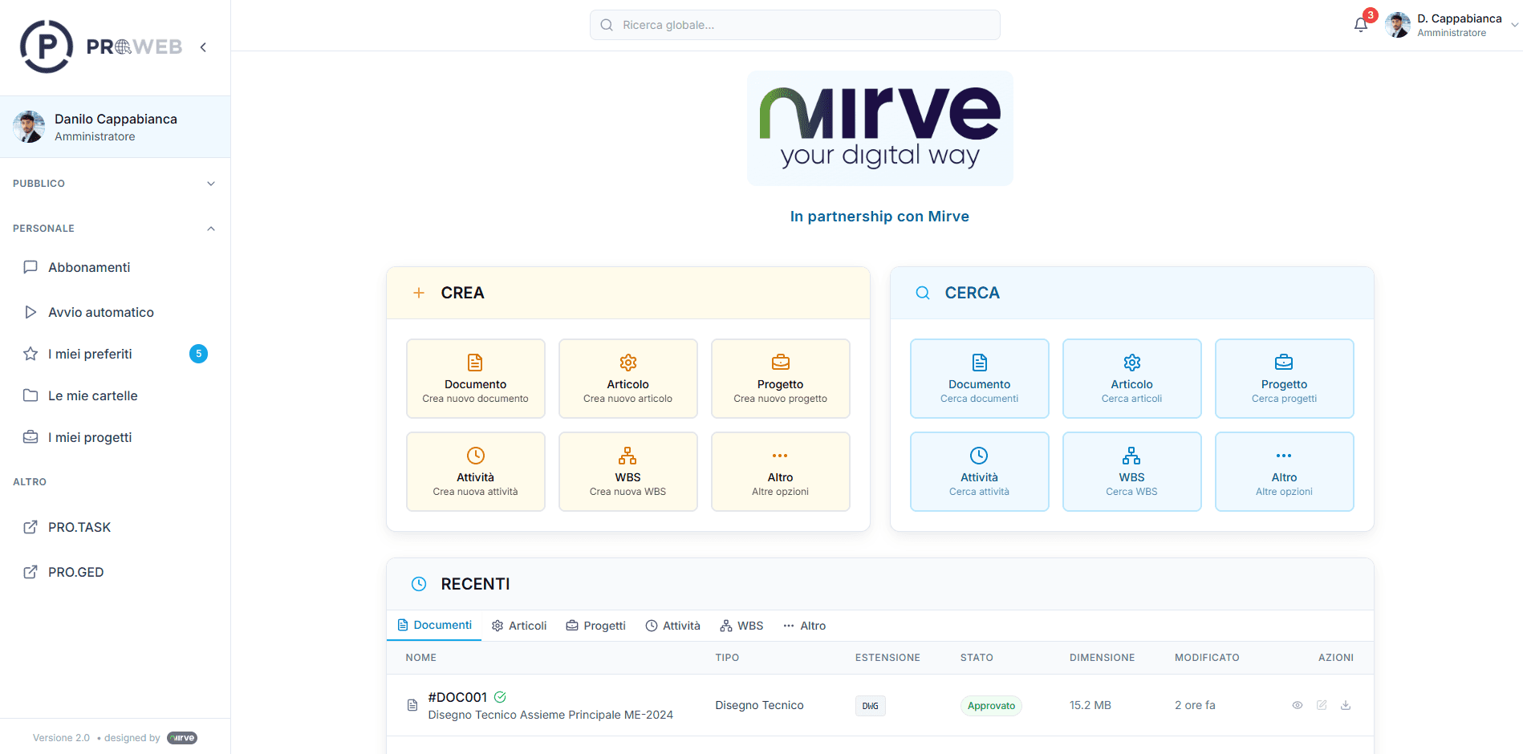Click the 2 ore fa modified time
1523x754 pixels.
[1195, 705]
